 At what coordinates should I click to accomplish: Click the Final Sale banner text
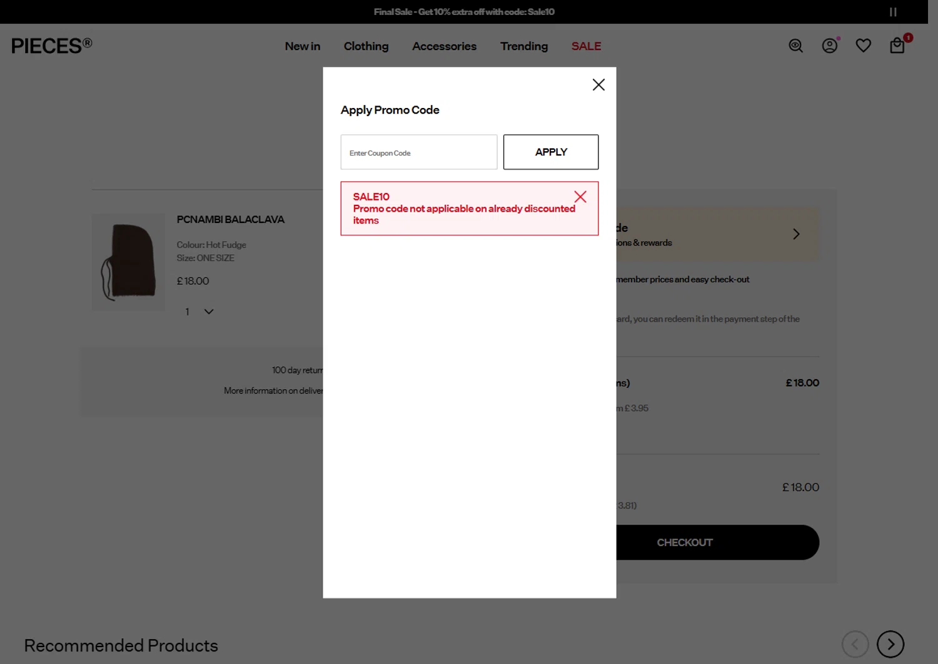coord(464,12)
